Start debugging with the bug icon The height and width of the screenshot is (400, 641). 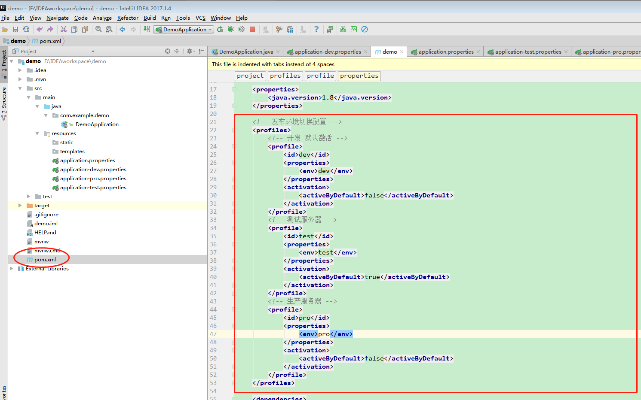(231, 29)
